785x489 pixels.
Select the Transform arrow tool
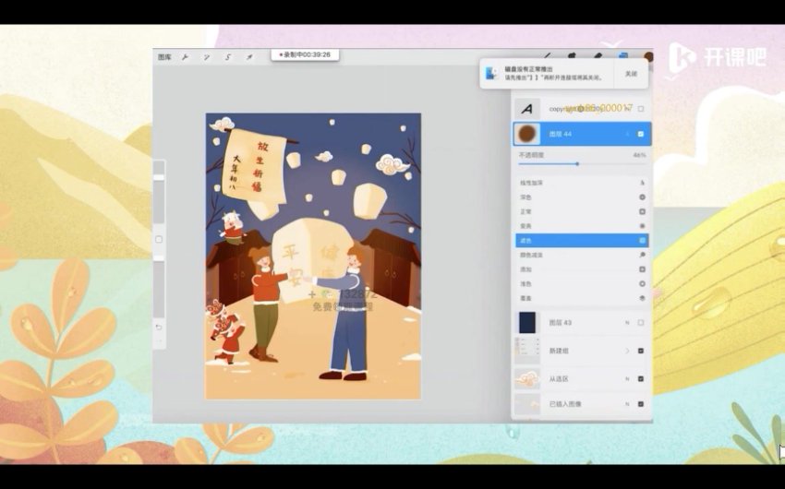248,57
